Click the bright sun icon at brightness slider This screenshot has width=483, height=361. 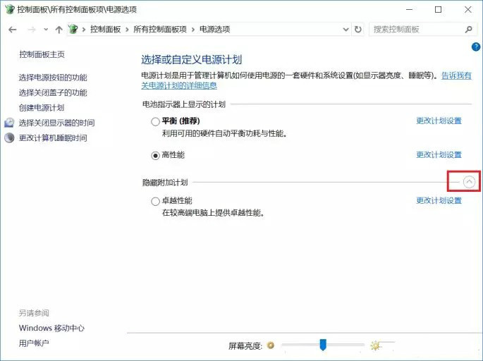point(375,345)
